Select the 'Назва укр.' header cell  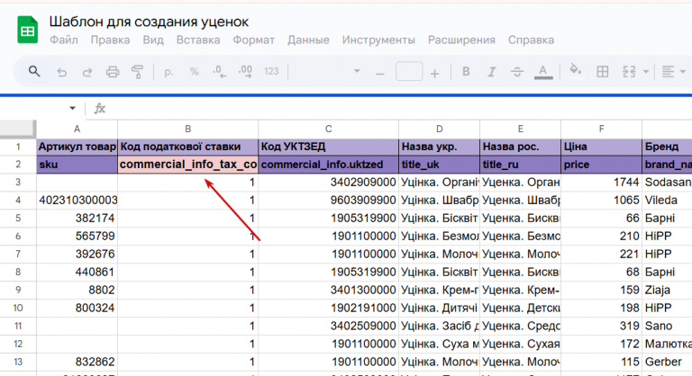(439, 147)
